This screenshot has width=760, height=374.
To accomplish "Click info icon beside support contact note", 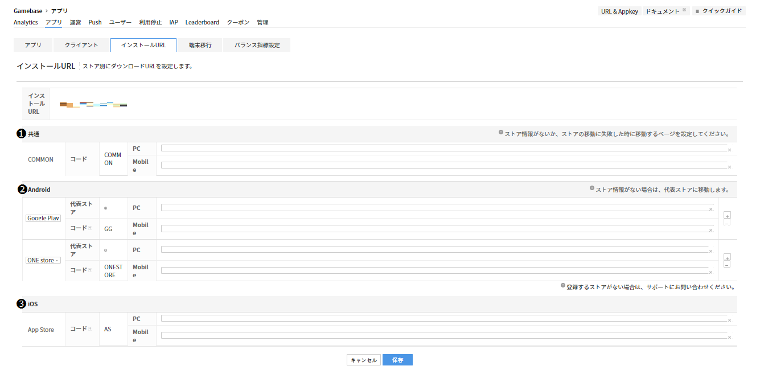I will (x=563, y=286).
